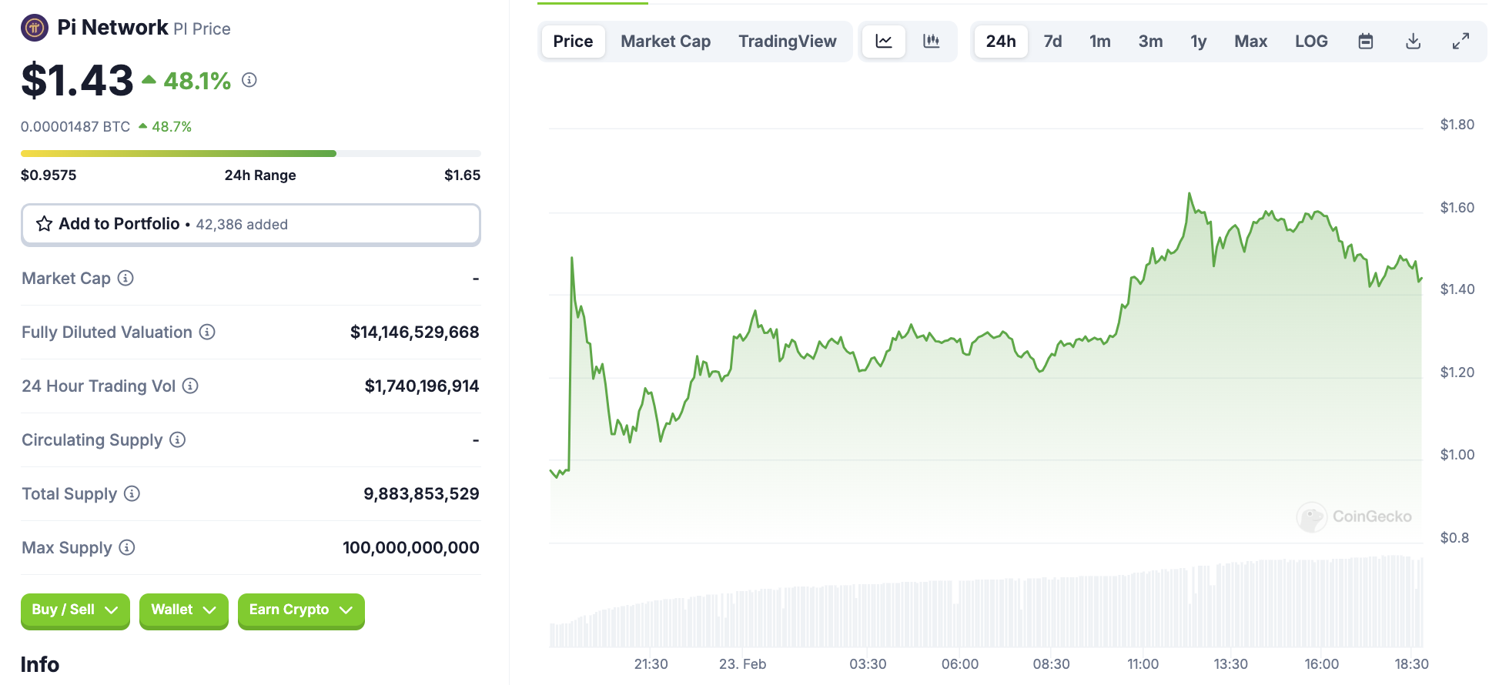Viewport: 1489px width, 685px height.
Task: Open the Earn Crypto dropdown
Action: coord(300,610)
